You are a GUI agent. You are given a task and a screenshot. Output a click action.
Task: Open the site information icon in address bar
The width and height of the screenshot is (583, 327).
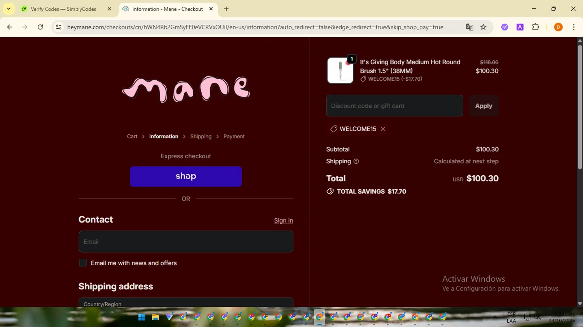click(x=59, y=27)
